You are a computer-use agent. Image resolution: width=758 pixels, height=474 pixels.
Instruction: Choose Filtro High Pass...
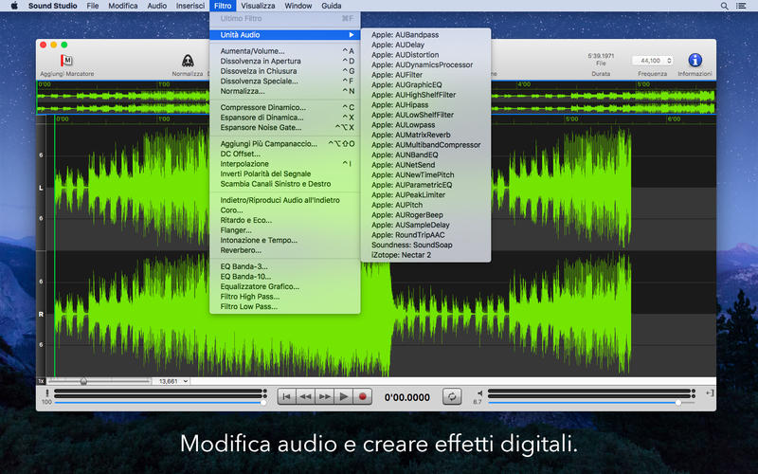coord(285,297)
